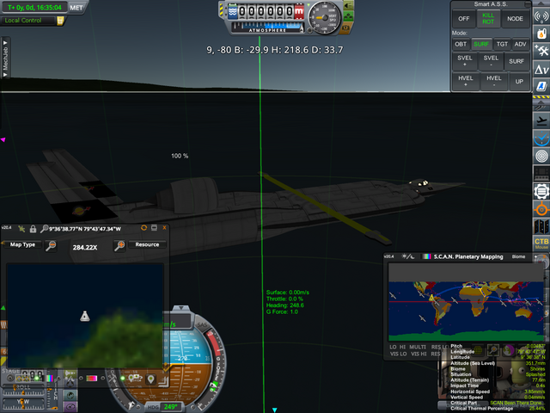
Task: Open the Delta-V toolbar icon
Action: click(x=541, y=69)
